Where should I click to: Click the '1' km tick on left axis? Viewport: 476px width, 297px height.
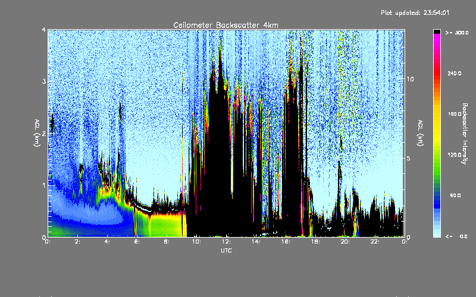[x=44, y=185]
